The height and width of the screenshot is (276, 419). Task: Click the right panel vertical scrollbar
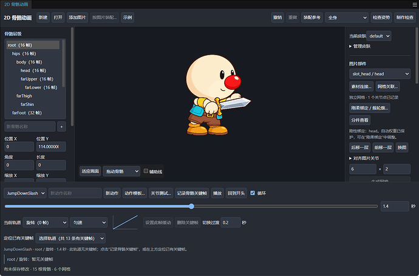[417, 55]
